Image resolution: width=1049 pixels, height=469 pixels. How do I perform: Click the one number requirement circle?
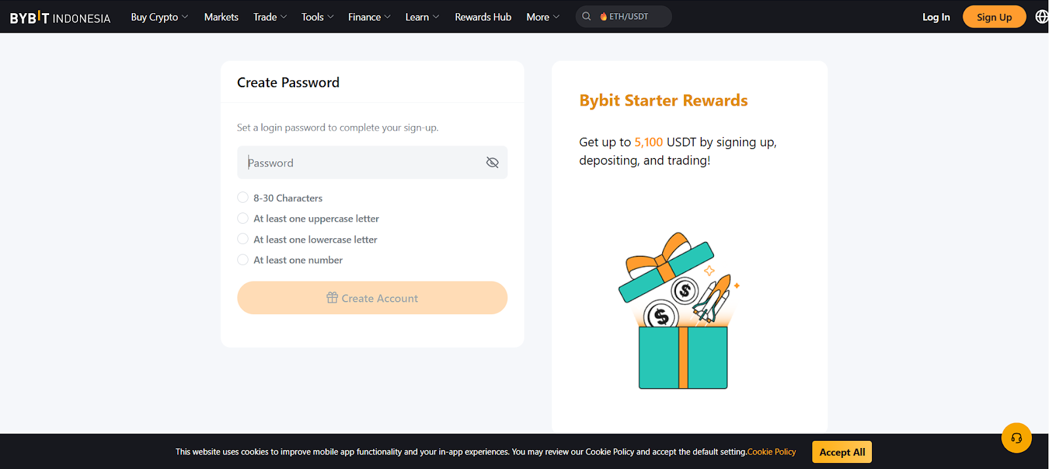click(243, 260)
